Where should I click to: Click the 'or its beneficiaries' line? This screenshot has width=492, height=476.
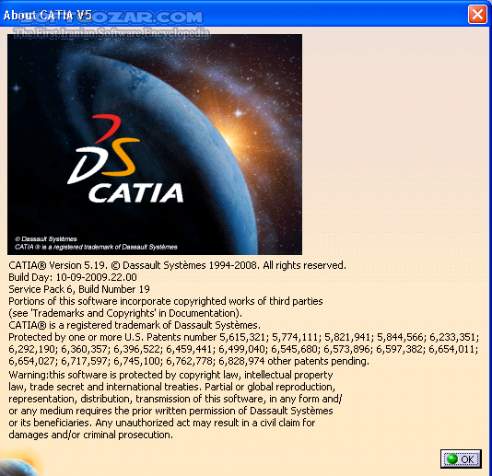coord(162,423)
